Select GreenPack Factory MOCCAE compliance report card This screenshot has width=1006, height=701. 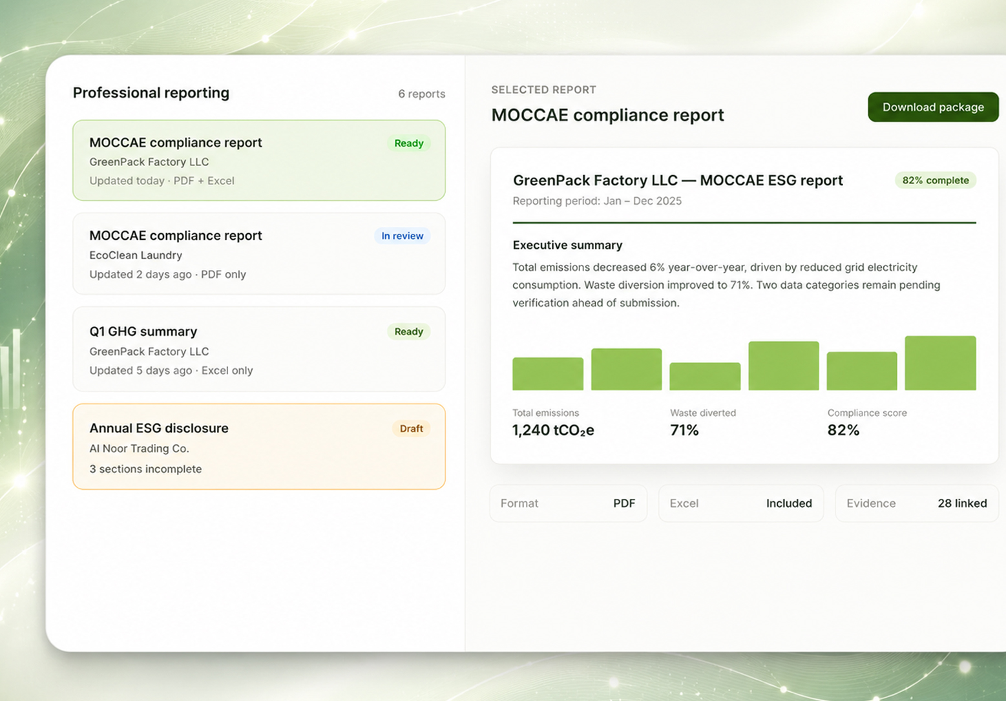[x=259, y=160]
